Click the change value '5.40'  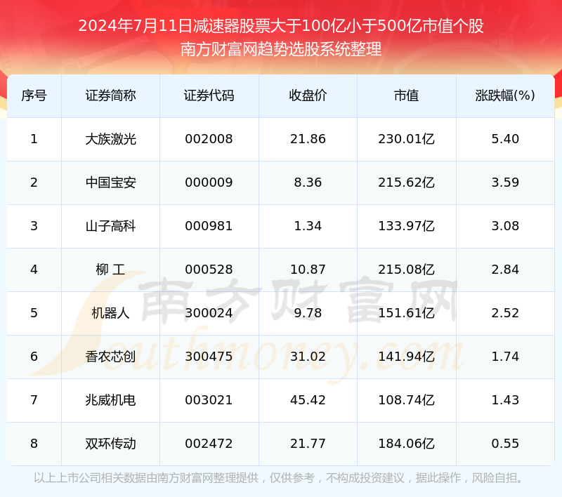505,139
